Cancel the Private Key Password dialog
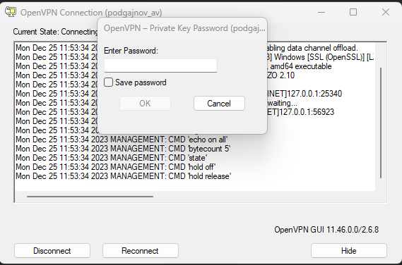The height and width of the screenshot is (265, 402). [219, 104]
